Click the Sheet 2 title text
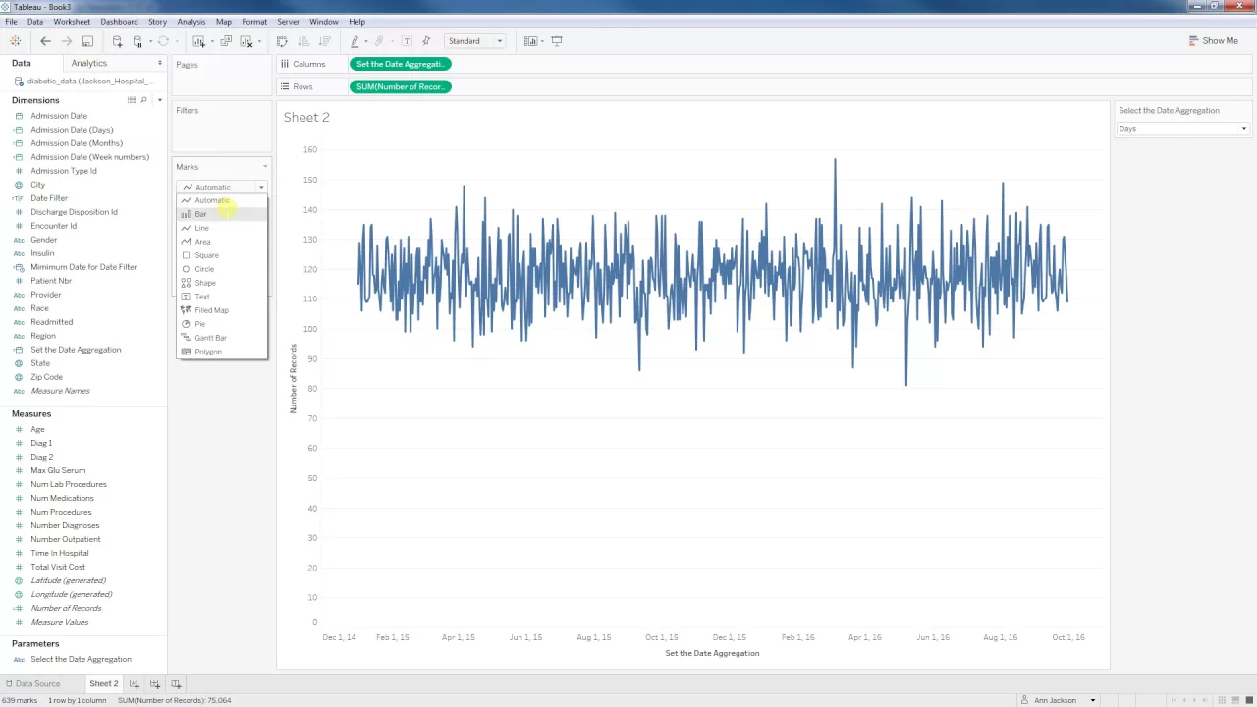 pos(306,117)
